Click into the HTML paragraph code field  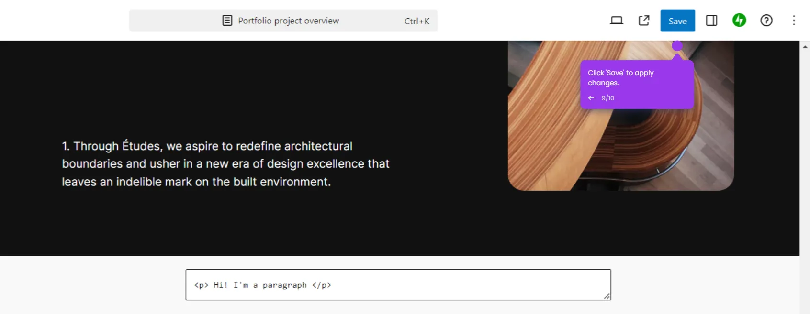tap(398, 285)
